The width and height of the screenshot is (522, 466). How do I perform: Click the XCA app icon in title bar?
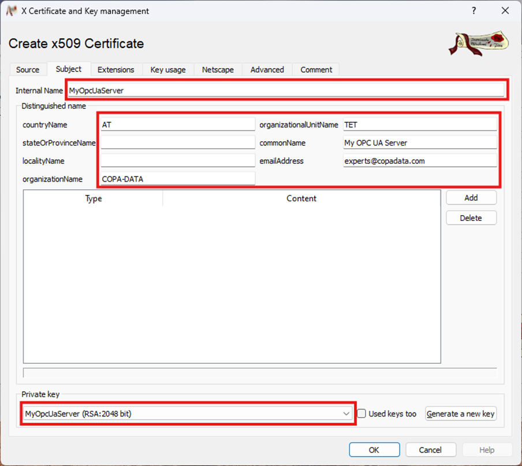(10, 11)
